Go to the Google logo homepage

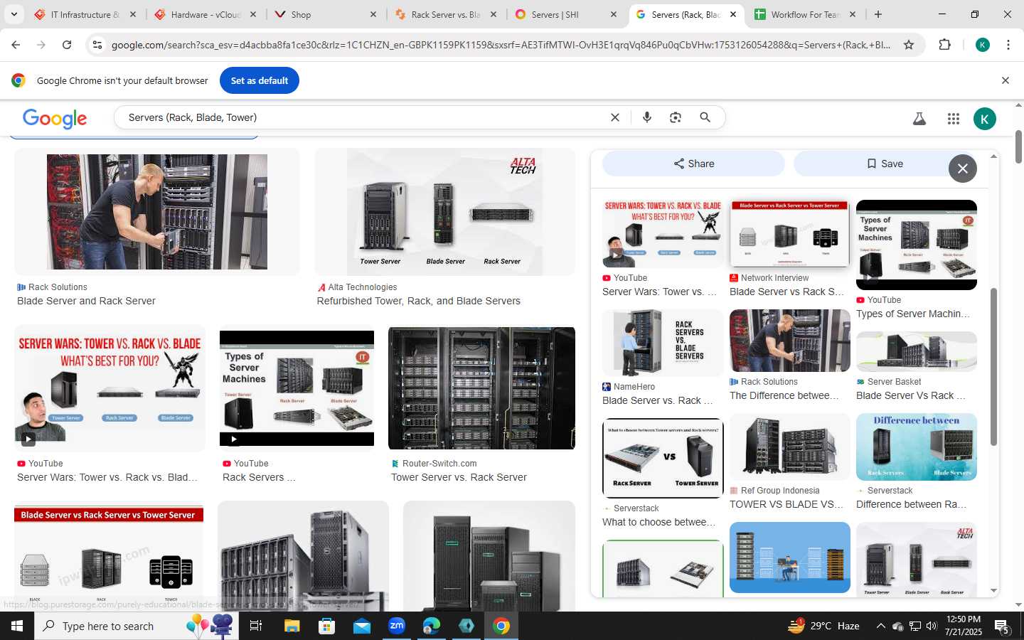coord(55,119)
